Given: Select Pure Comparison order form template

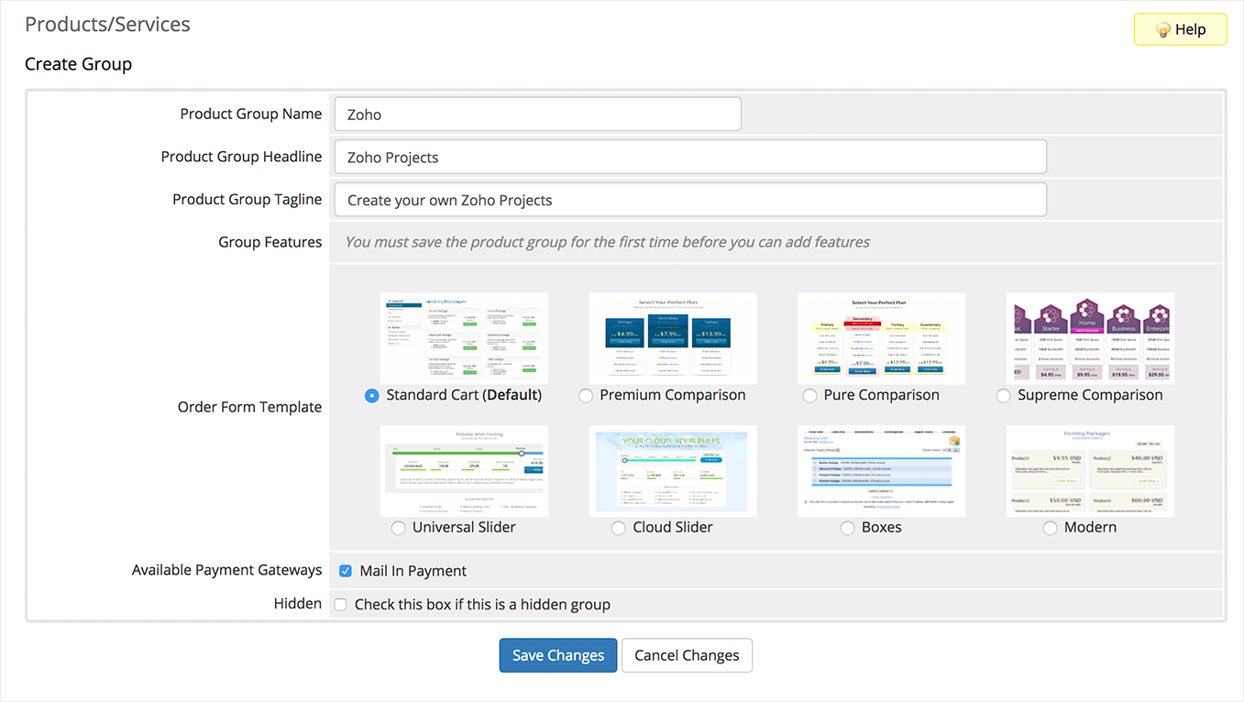Looking at the screenshot, I should pyautogui.click(x=809, y=396).
